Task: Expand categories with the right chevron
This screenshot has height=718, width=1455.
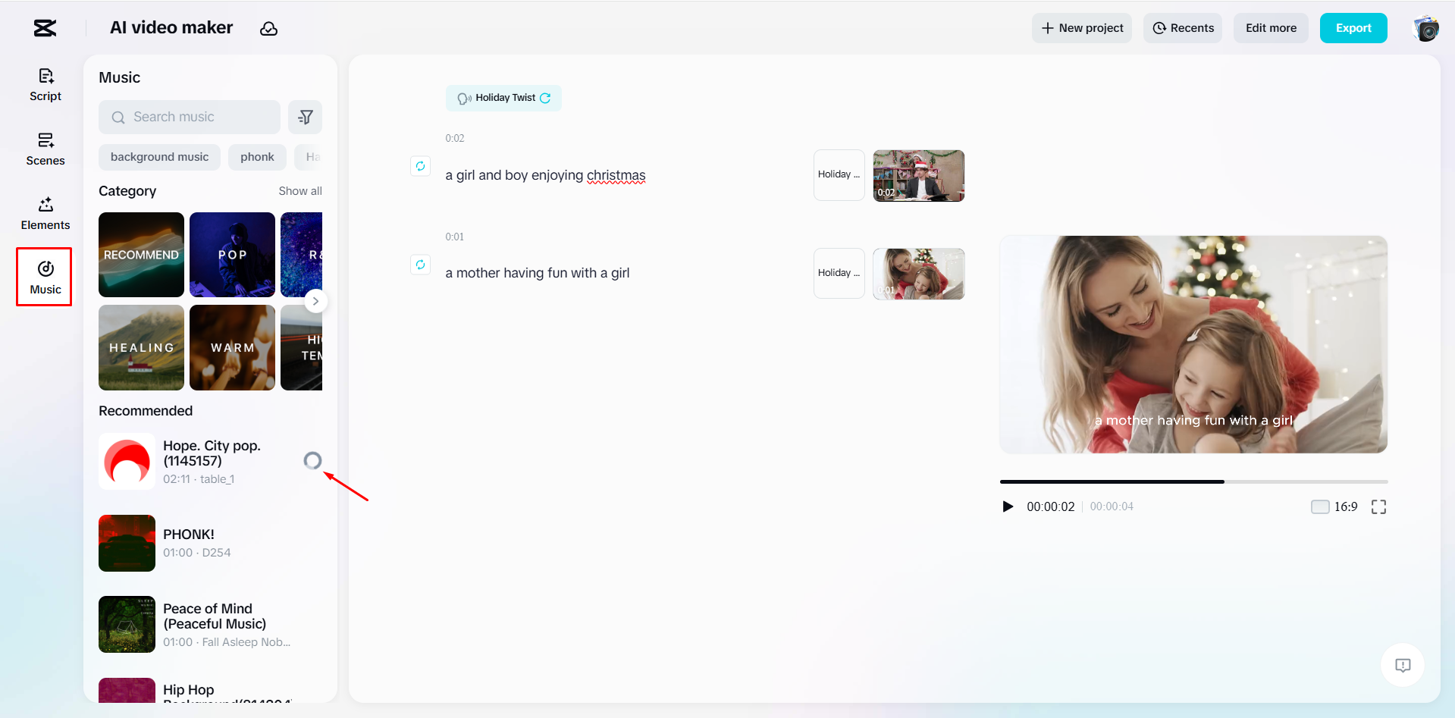Action: tap(315, 301)
